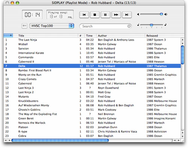
Task: Select the Mutants track
Action: click(92, 97)
